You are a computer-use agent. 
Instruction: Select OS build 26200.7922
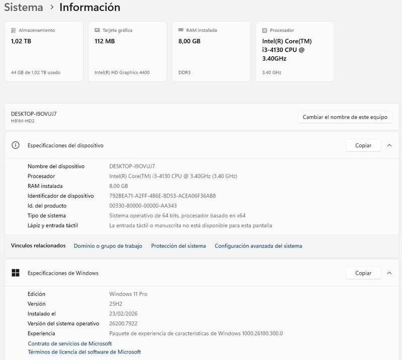coord(123,323)
